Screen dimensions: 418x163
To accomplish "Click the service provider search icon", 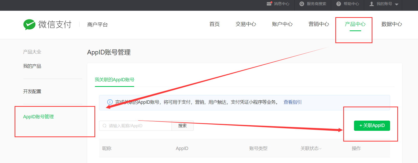I will 302,4.
